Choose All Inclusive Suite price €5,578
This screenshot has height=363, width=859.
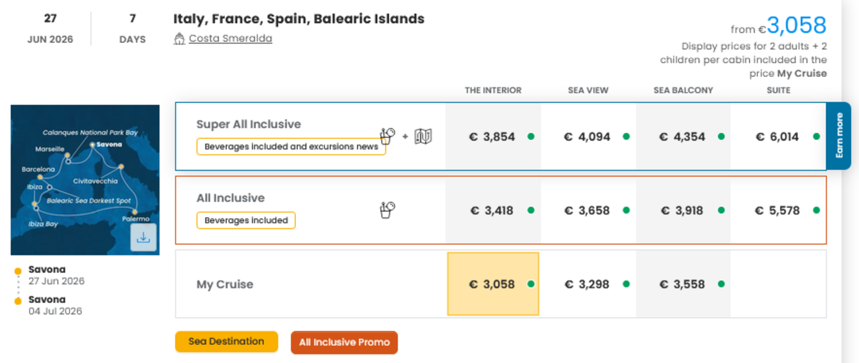tap(778, 211)
